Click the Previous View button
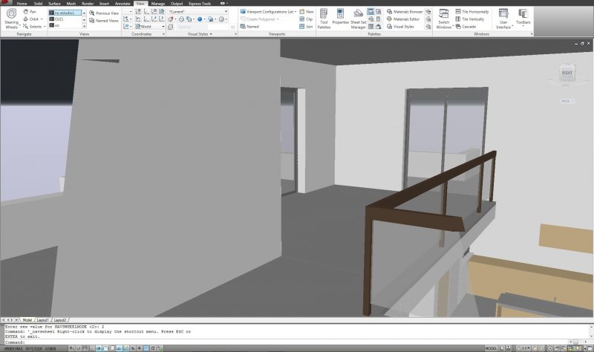 click(107, 13)
